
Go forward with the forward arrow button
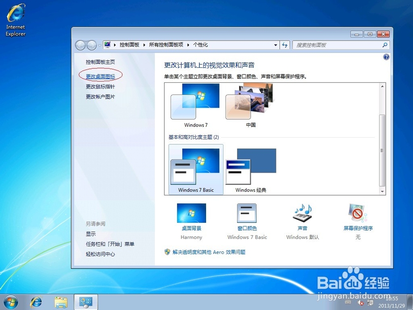coord(91,45)
